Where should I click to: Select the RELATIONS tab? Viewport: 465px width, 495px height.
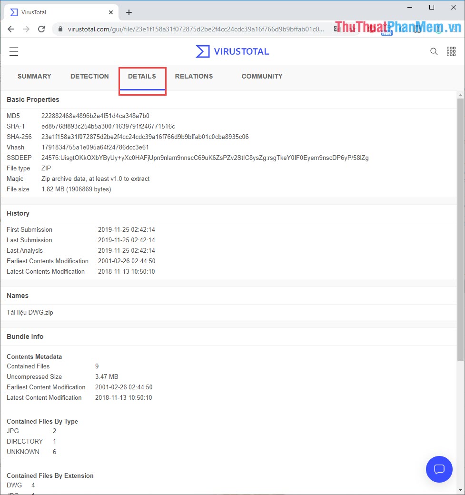[x=194, y=76]
